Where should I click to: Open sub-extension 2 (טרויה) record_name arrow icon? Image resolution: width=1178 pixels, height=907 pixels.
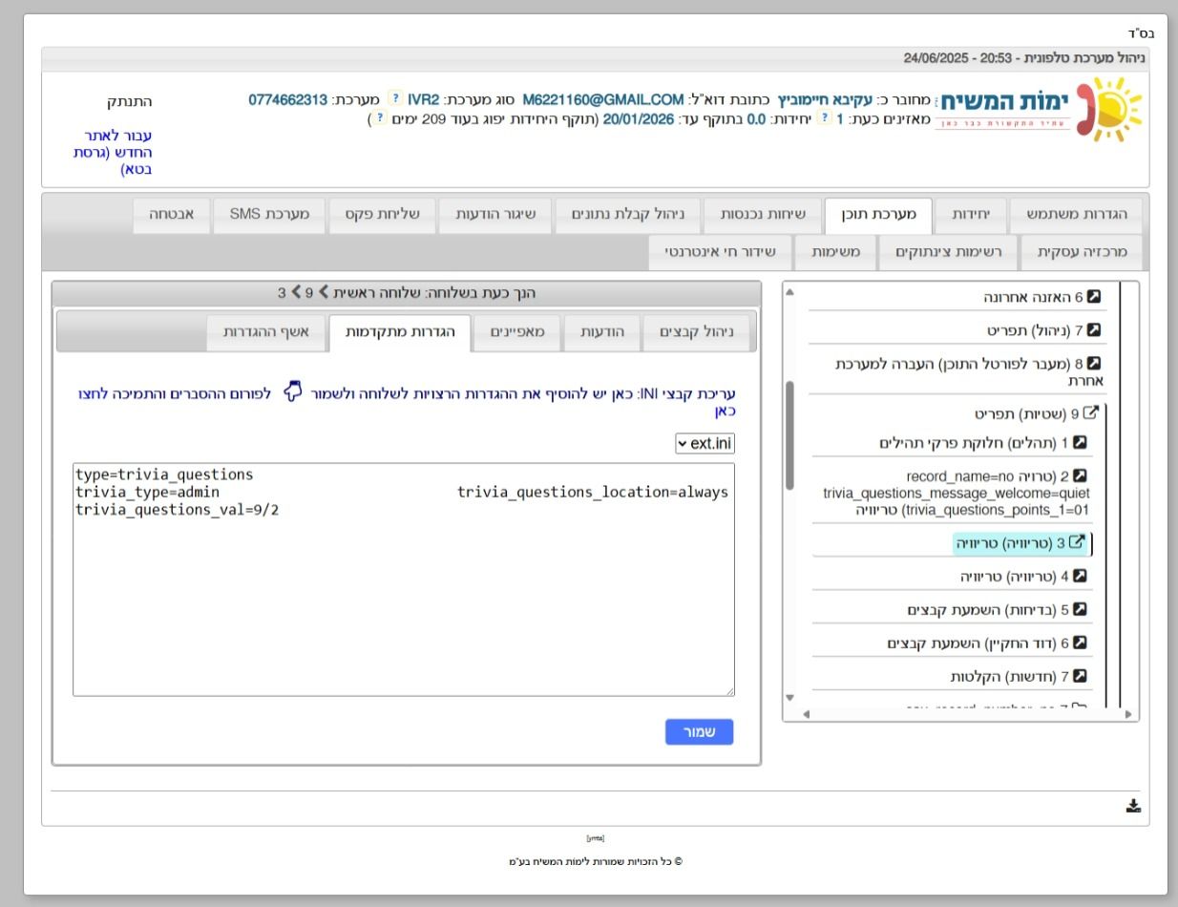tap(1080, 475)
